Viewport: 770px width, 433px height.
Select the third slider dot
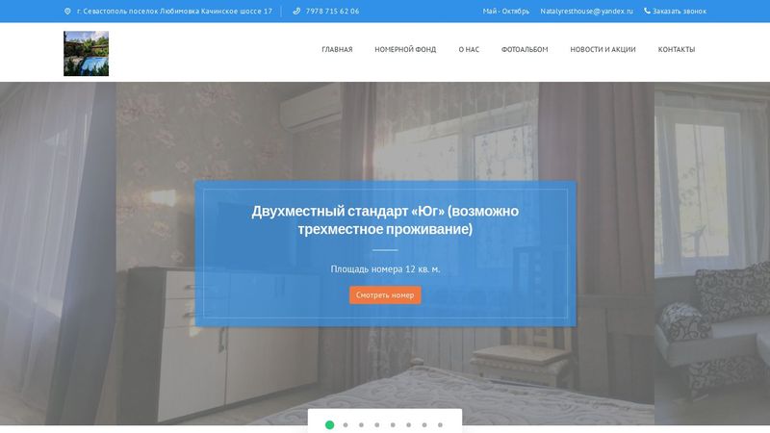tap(361, 424)
